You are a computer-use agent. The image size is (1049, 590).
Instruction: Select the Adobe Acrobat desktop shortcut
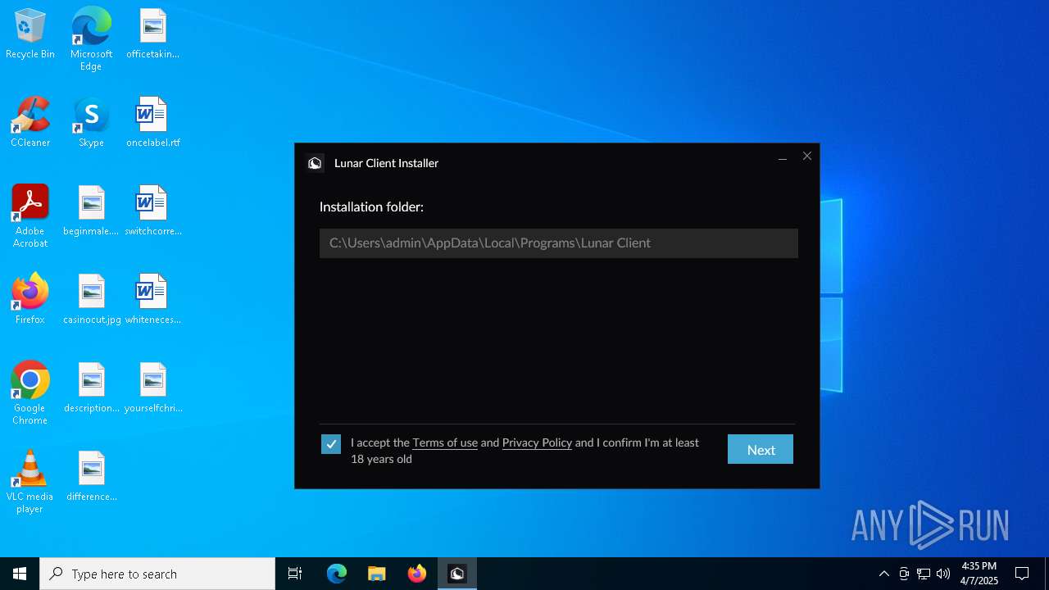pyautogui.click(x=30, y=216)
